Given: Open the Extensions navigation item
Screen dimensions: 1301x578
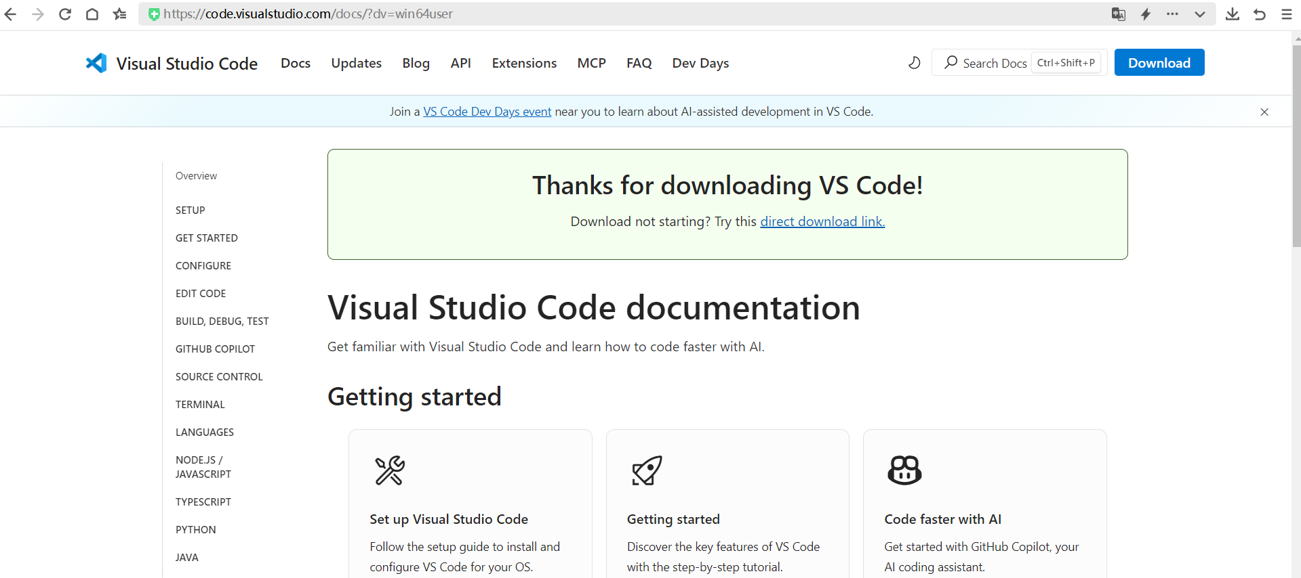Looking at the screenshot, I should click(x=525, y=63).
